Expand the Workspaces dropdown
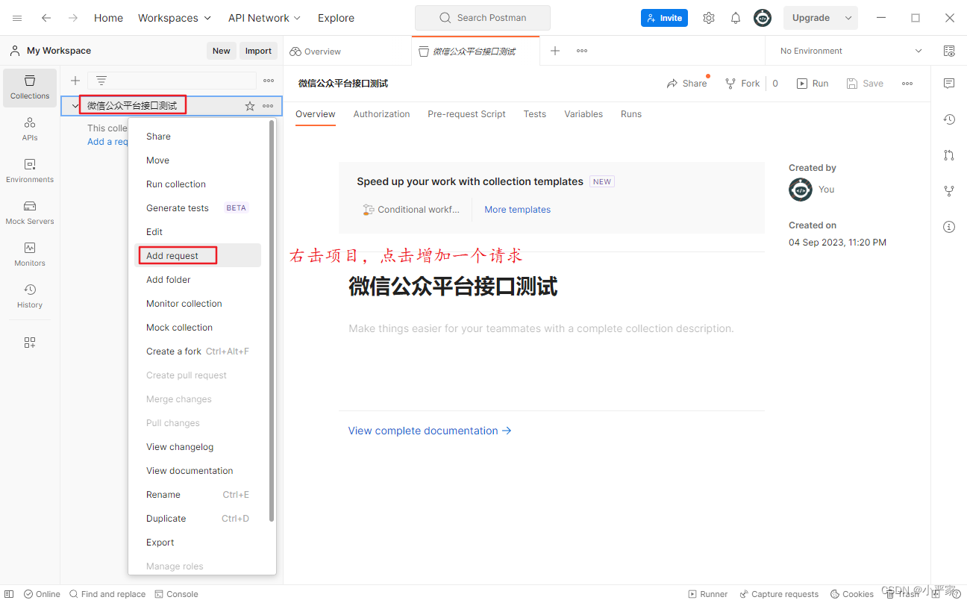967x603 pixels. (x=175, y=18)
